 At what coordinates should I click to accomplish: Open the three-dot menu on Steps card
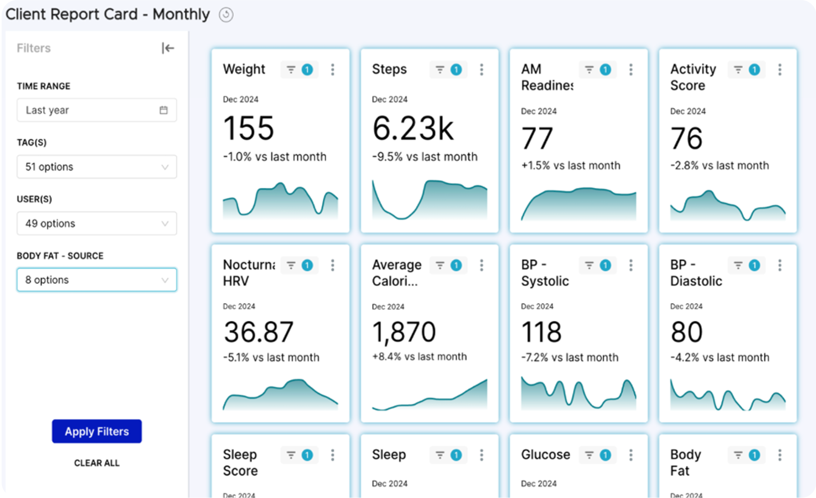[481, 70]
